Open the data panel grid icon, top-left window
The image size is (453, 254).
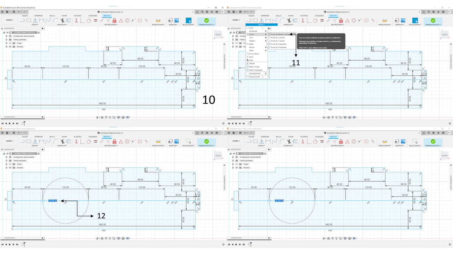tap(2, 12)
